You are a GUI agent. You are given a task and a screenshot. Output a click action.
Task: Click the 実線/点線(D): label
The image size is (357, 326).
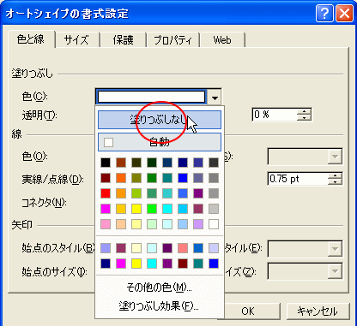click(x=52, y=180)
